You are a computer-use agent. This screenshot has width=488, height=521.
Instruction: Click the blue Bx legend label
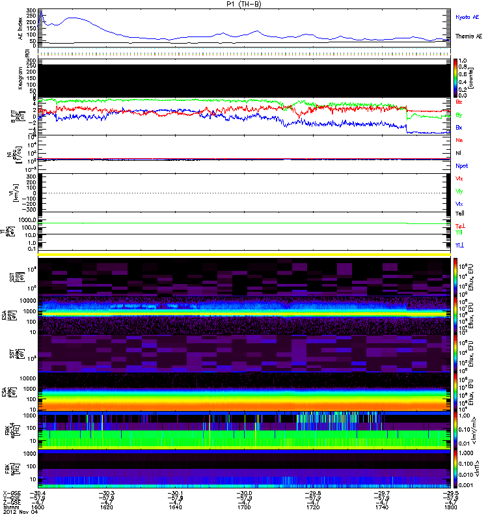click(x=459, y=128)
